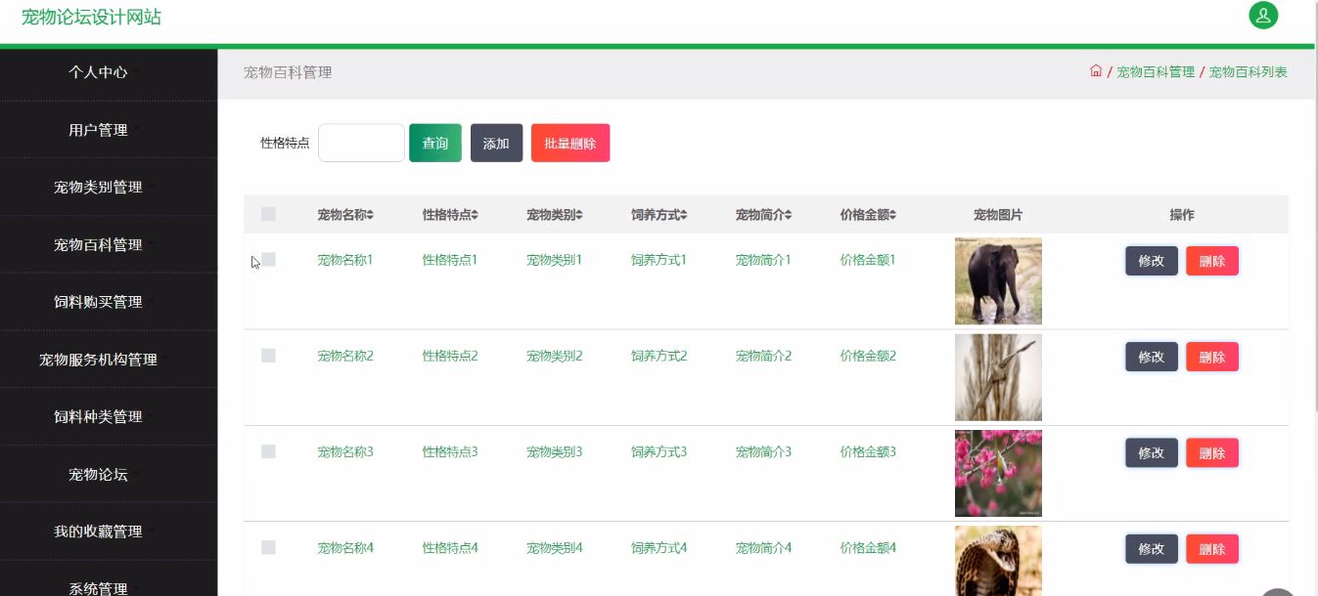Image resolution: width=1318 pixels, height=596 pixels.
Task: Open the pink blossom image in row 3
Action: point(998,473)
